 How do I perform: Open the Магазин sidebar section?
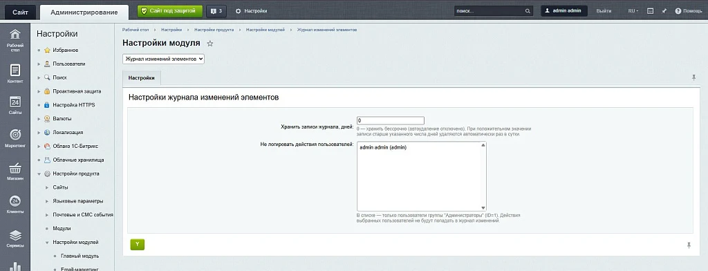[15, 171]
